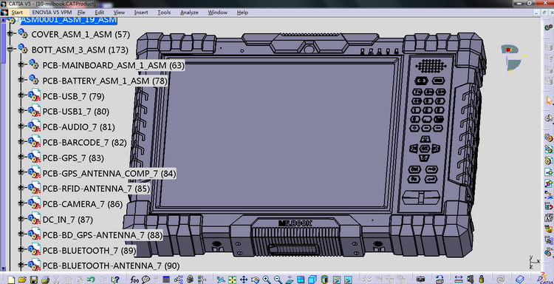Click the Normal View icon

pos(290,280)
